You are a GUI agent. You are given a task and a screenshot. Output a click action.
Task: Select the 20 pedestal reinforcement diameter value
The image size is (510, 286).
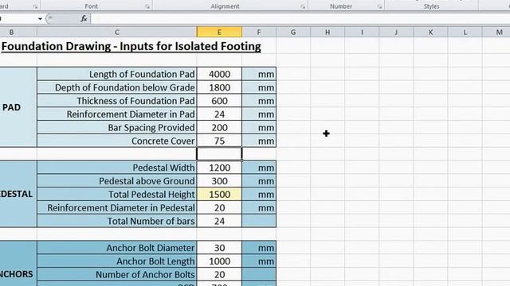point(219,207)
